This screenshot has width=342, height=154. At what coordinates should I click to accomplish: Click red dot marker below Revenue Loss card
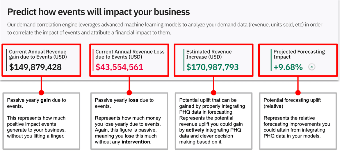pos(129,93)
